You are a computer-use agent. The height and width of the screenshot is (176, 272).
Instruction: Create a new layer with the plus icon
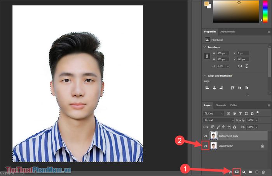pos(257,172)
